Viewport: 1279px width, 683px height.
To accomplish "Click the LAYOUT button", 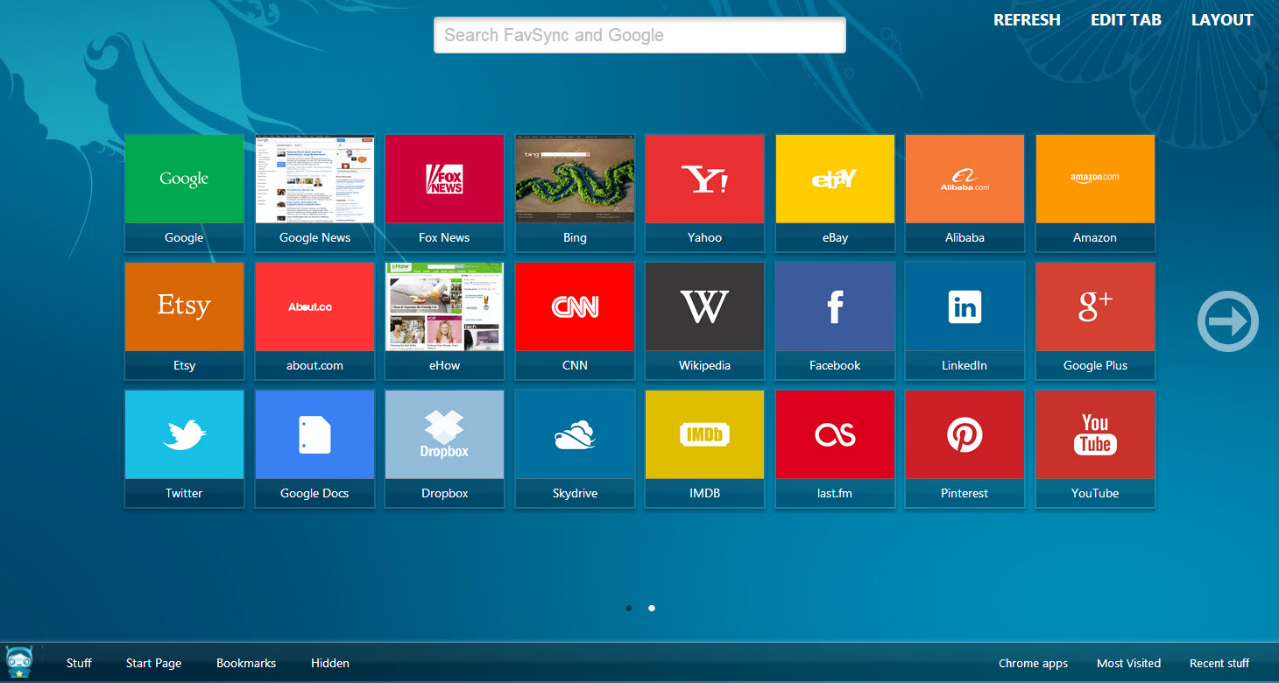I will pyautogui.click(x=1222, y=20).
